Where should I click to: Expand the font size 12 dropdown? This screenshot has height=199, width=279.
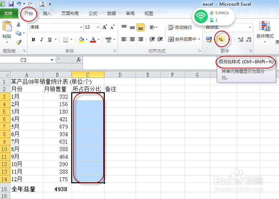pyautogui.click(x=98, y=27)
